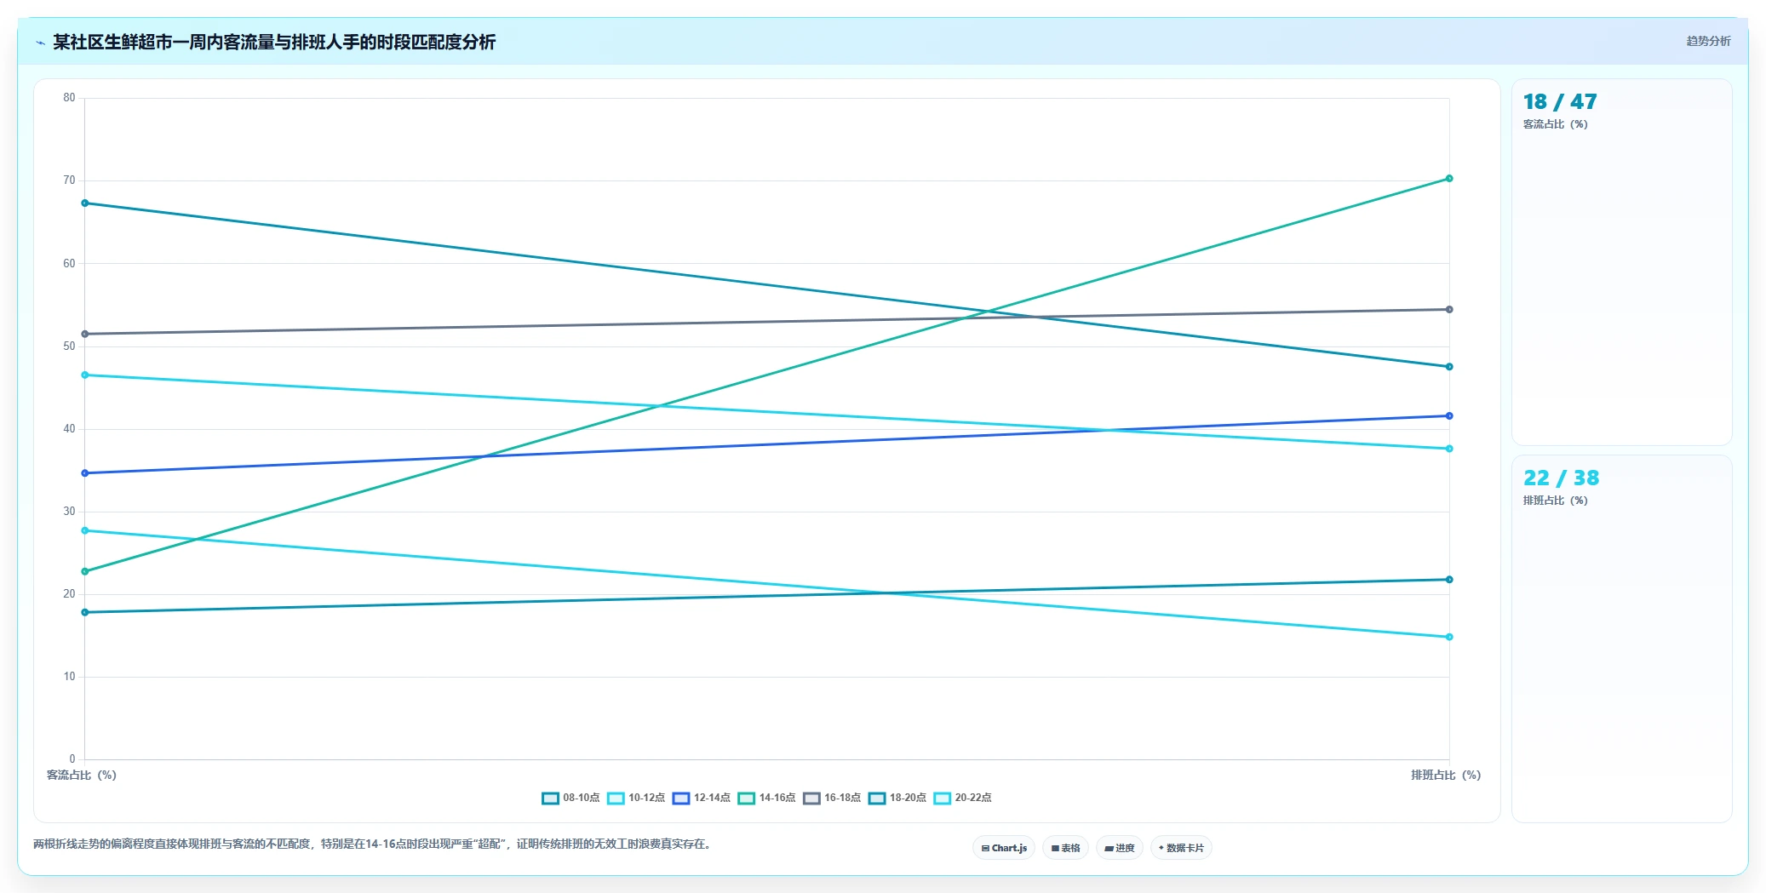This screenshot has width=1766, height=893.
Task: Click 客流占比（%）caption under 18 / 47
Action: click(x=1555, y=124)
